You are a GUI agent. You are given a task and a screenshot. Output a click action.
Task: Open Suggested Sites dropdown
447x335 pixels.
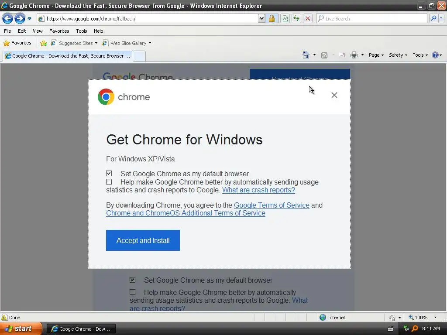coord(74,43)
